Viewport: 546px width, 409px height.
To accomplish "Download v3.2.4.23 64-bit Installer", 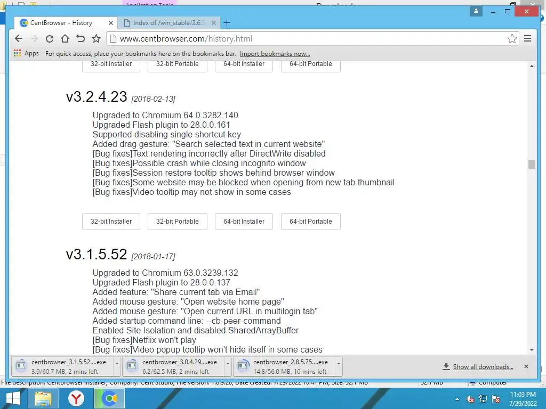I will pos(244,222).
